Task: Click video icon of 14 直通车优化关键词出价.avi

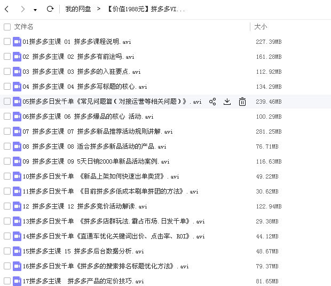Action: [17, 236]
